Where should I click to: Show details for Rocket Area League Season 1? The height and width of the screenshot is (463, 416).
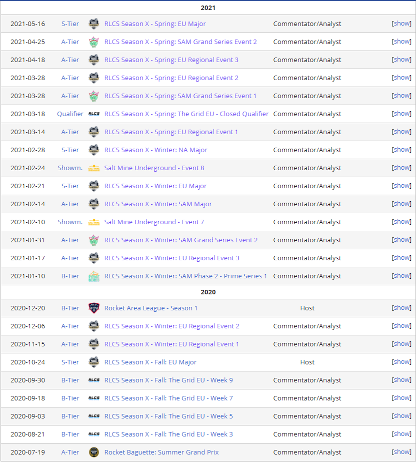[x=401, y=308]
